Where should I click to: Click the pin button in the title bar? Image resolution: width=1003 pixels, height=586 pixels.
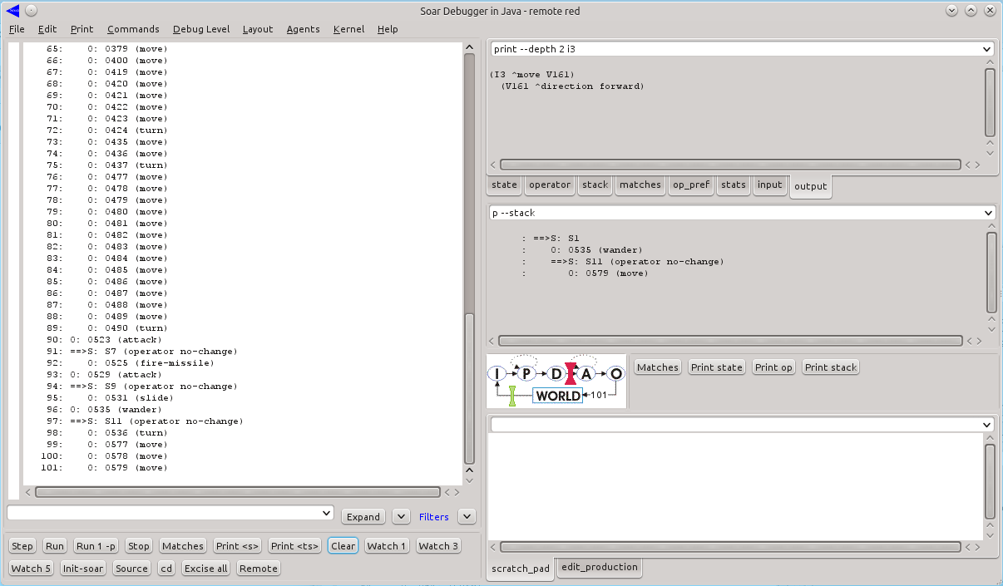pos(31,11)
